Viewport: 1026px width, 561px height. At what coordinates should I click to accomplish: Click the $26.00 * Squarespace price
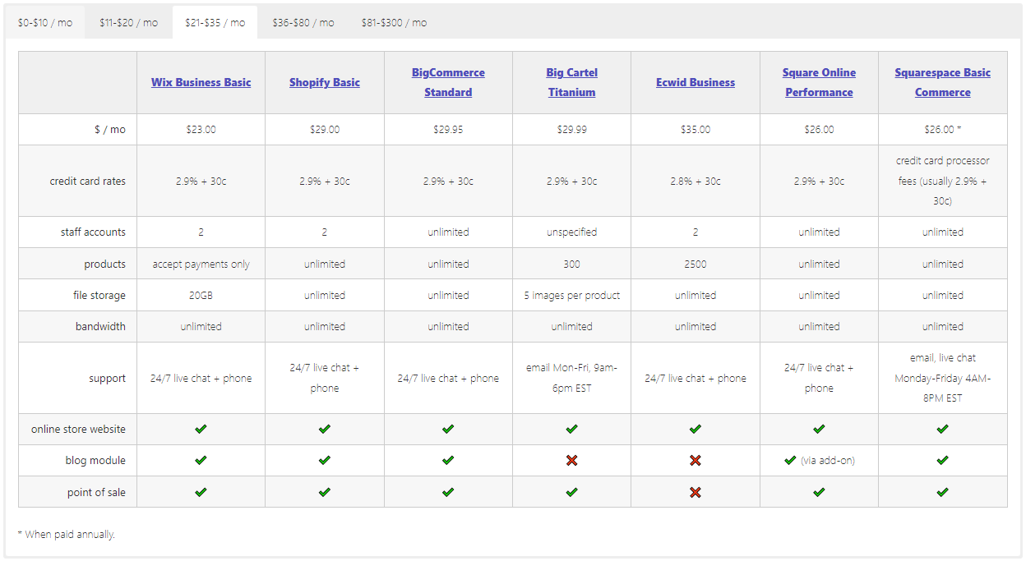pyautogui.click(x=943, y=130)
